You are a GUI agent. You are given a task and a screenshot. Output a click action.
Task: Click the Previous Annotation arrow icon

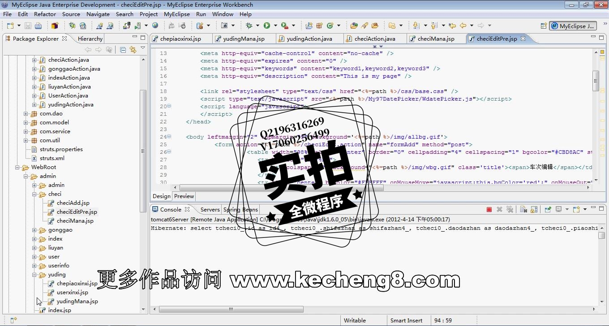point(434,26)
